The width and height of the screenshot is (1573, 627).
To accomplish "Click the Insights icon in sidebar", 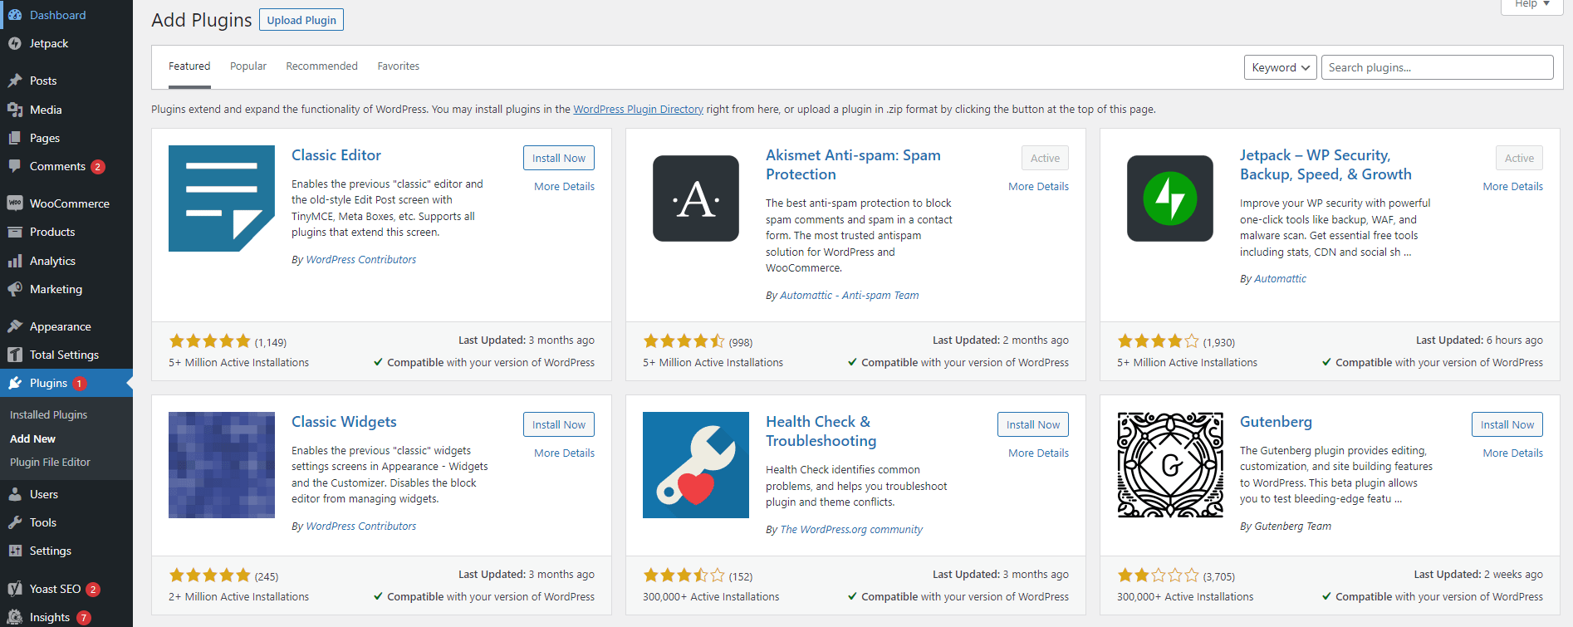I will (x=15, y=617).
